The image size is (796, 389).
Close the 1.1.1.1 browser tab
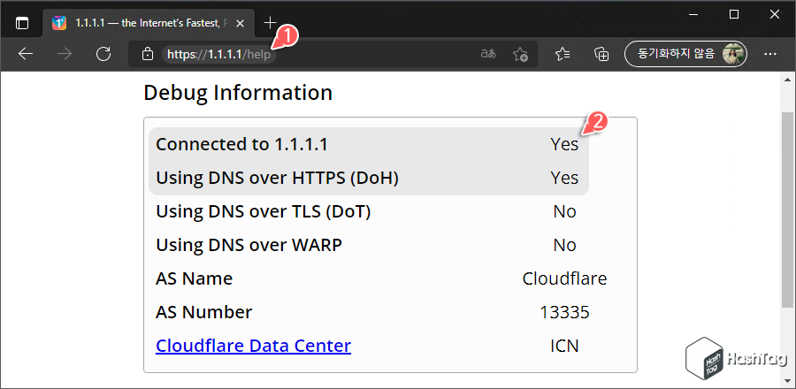(240, 23)
